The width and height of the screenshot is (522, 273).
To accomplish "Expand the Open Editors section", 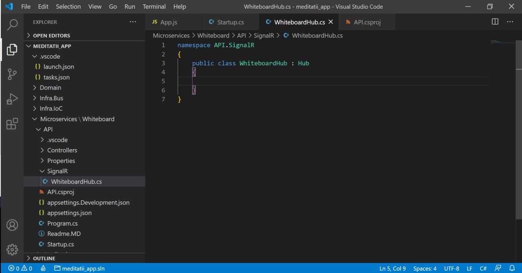I will click(x=84, y=36).
